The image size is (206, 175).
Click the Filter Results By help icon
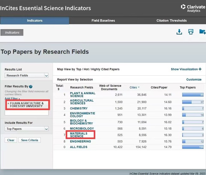point(31,86)
